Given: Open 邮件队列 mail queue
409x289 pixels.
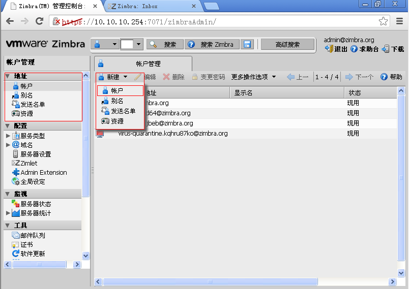Looking at the screenshot, I should point(28,235).
